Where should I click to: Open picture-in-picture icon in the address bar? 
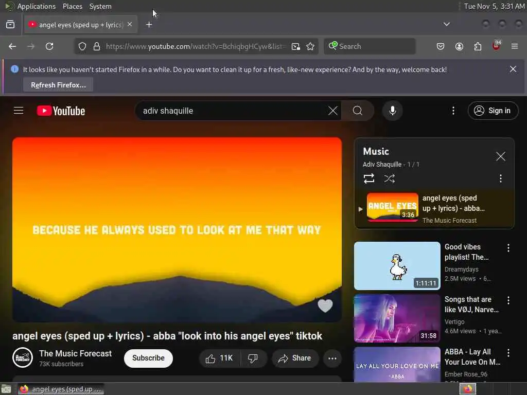pos(296,46)
